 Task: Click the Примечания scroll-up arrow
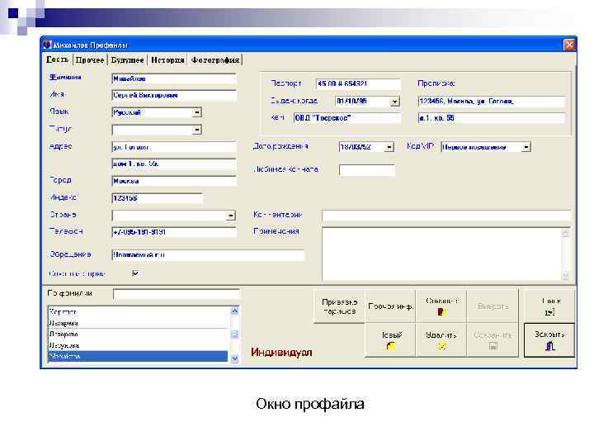[565, 233]
